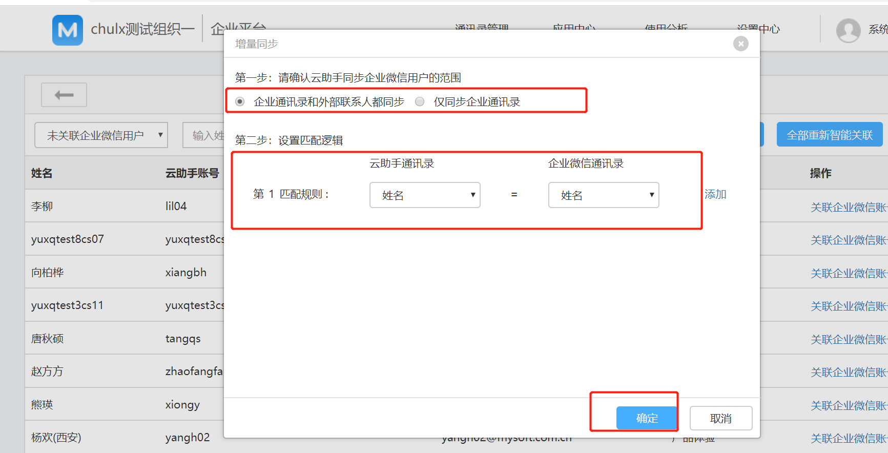Click 添加 to add matching rule
This screenshot has height=453, width=888.
click(715, 194)
